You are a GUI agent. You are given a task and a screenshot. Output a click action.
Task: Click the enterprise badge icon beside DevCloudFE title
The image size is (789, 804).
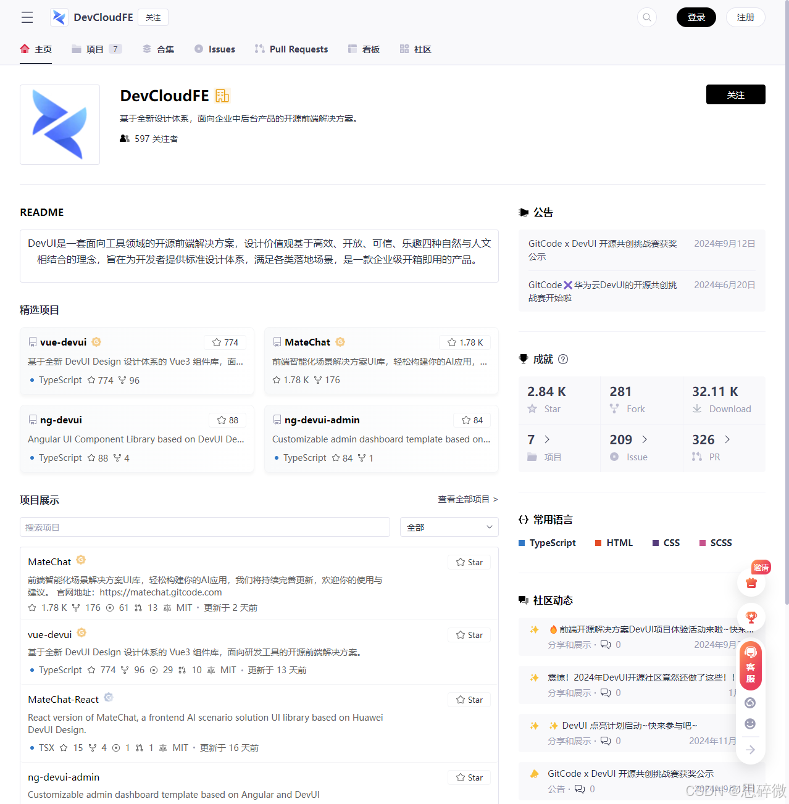[222, 96]
